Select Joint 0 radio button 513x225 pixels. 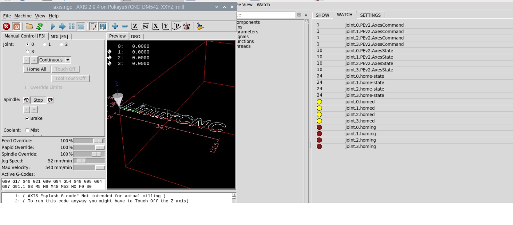tap(28, 44)
